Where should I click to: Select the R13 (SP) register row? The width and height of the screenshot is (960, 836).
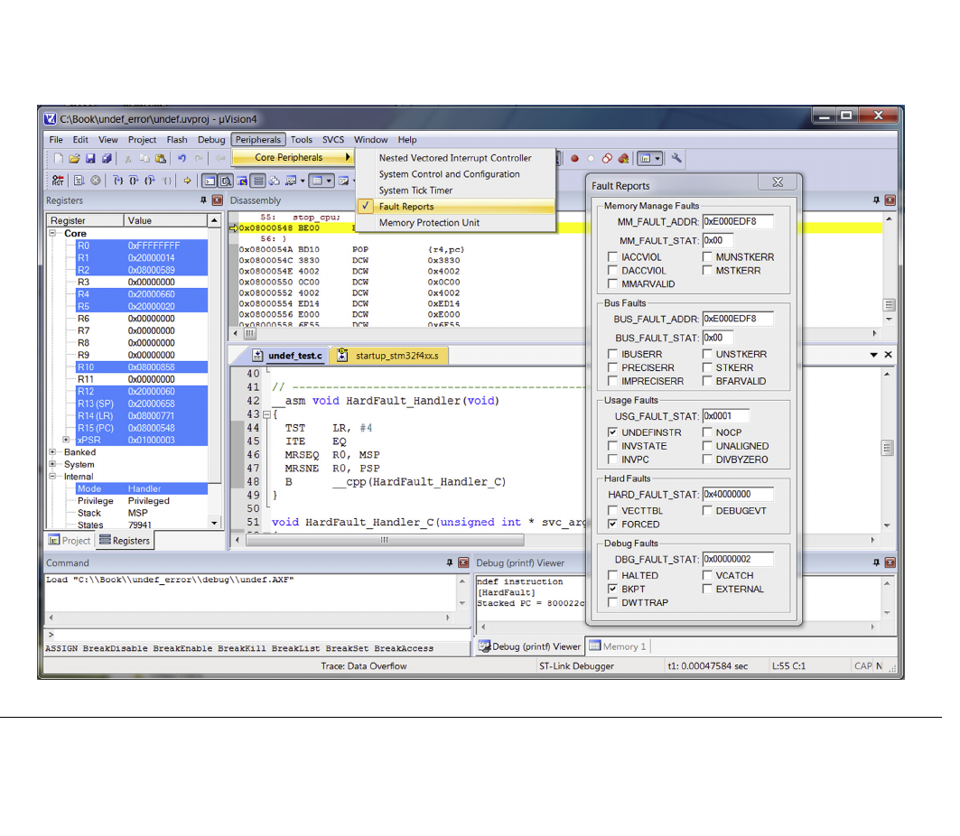point(141,404)
